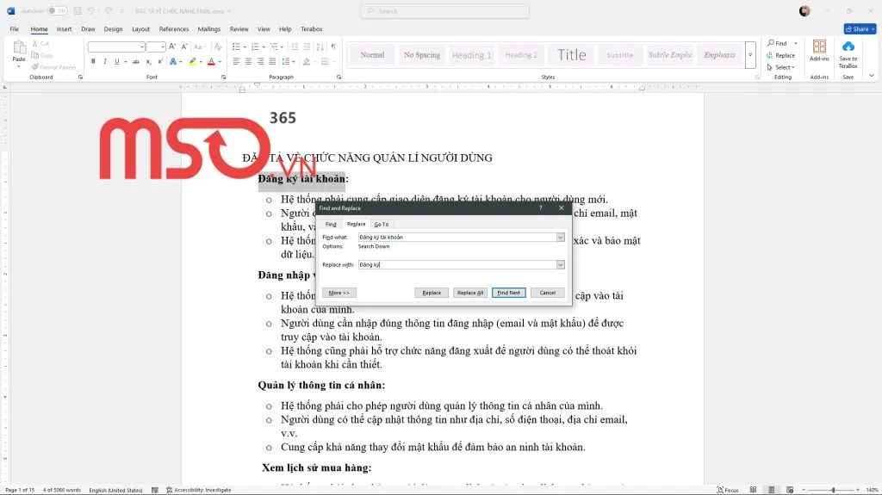Open the References ribbon tab

click(x=173, y=28)
